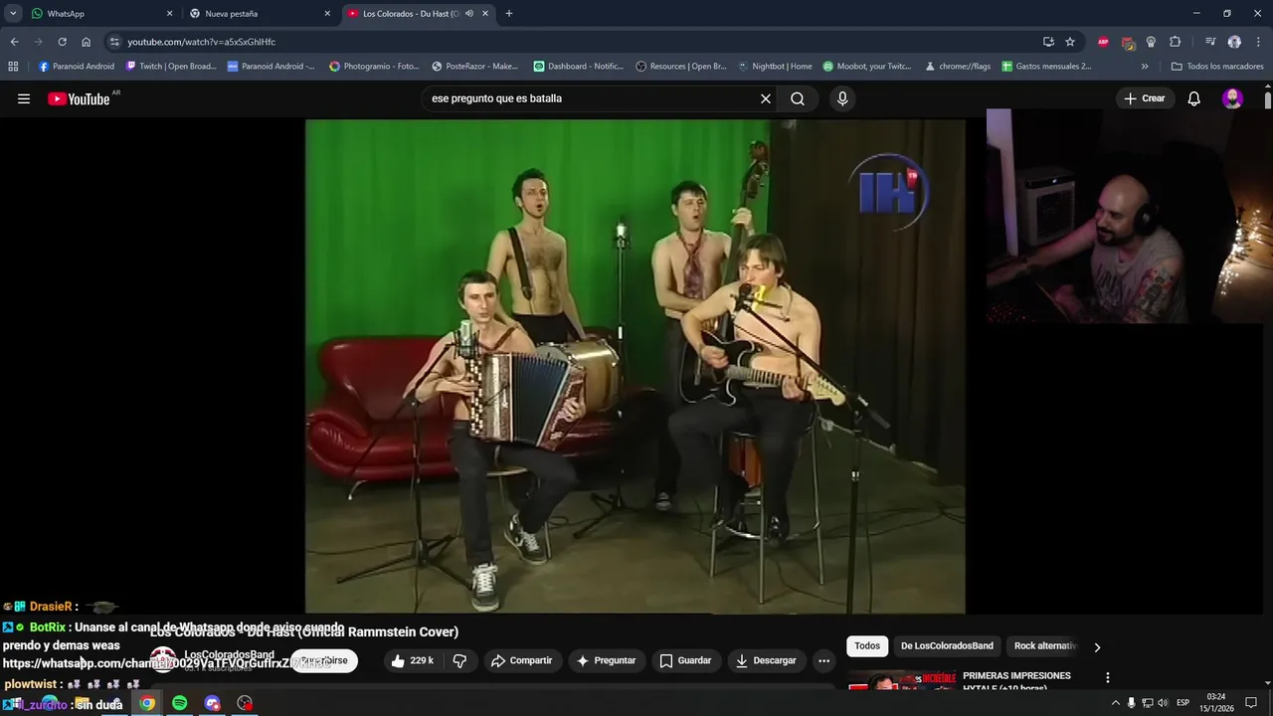Open Paranoid Android Facebook bookmark
1273x716 pixels.
(x=77, y=67)
